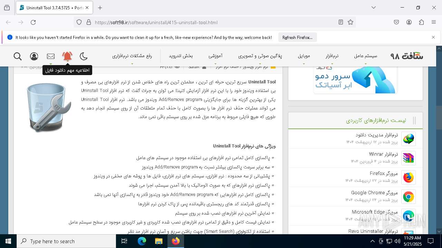Click the site security padlock icon

pos(89,22)
